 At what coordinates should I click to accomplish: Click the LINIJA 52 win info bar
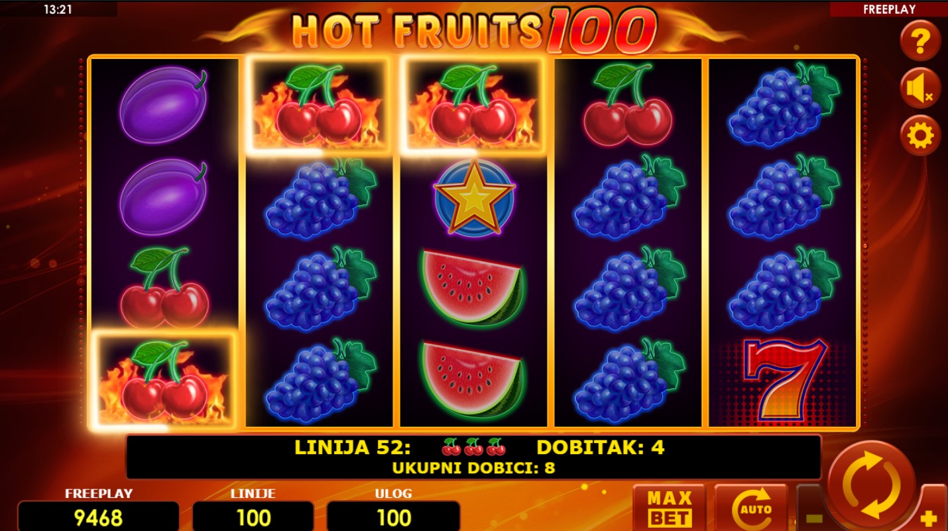tap(473, 457)
